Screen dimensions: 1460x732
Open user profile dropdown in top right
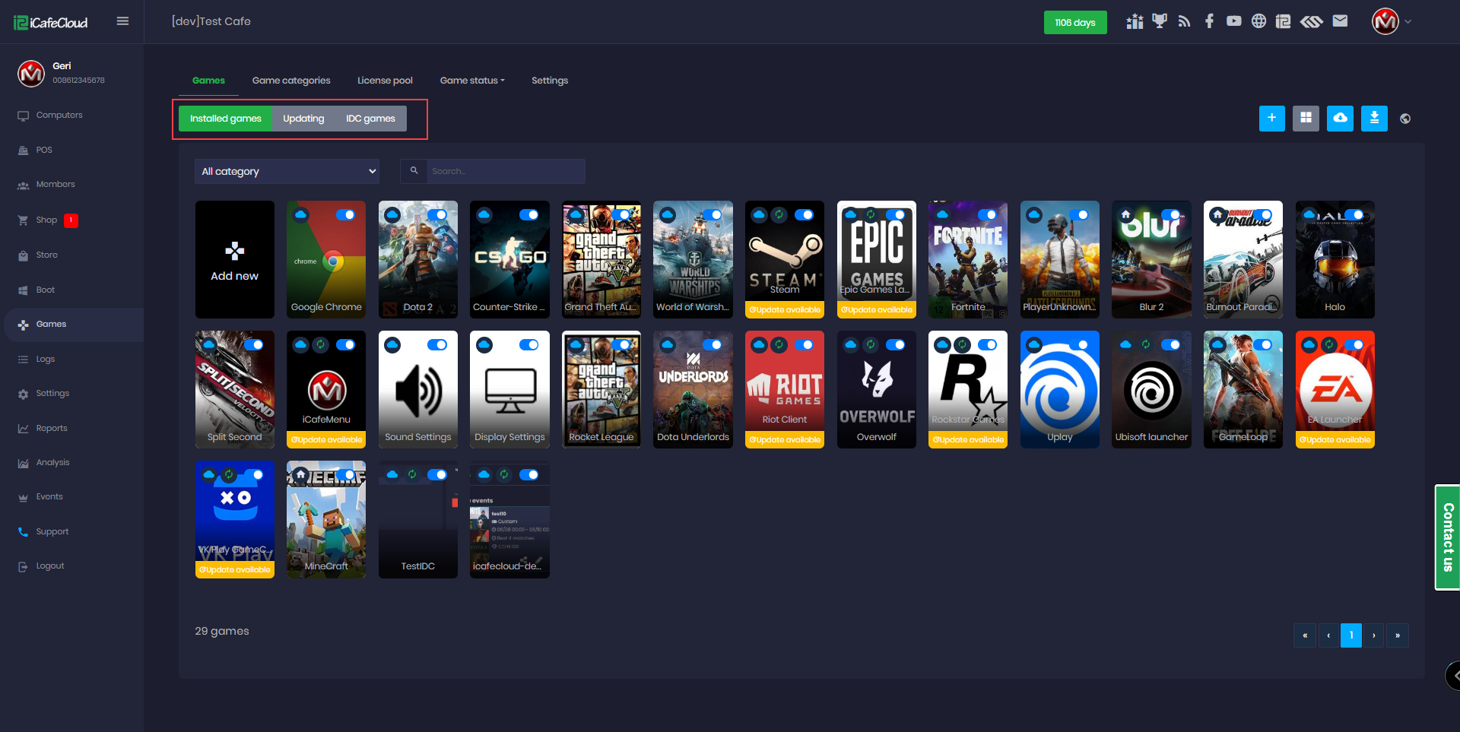coord(1392,21)
